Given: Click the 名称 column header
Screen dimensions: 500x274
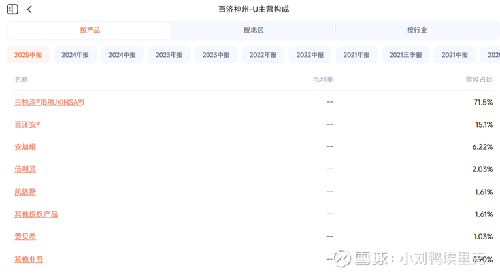Looking at the screenshot, I should (x=21, y=79).
